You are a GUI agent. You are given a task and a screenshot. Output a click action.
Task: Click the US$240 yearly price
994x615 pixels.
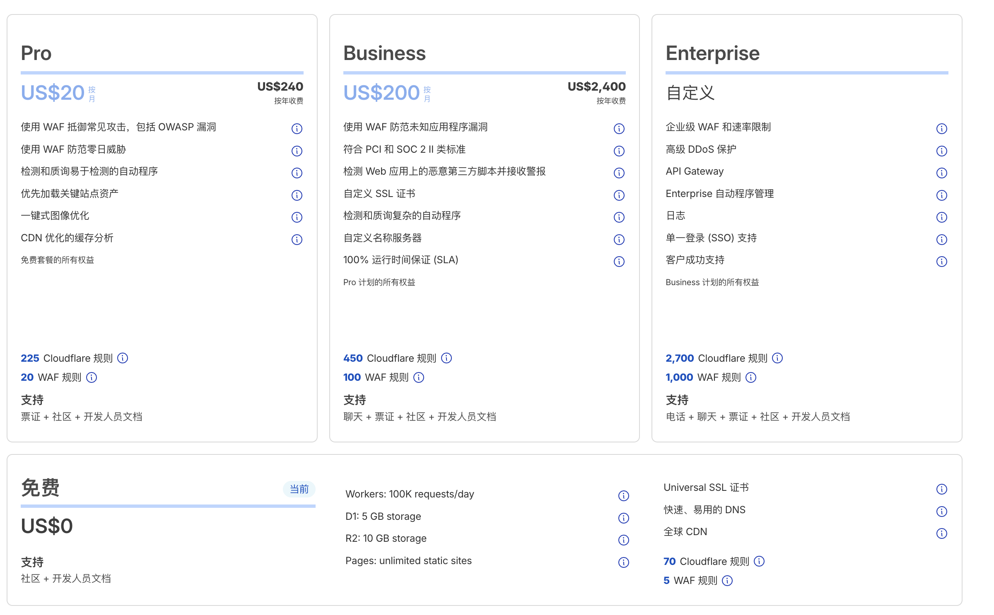[280, 86]
